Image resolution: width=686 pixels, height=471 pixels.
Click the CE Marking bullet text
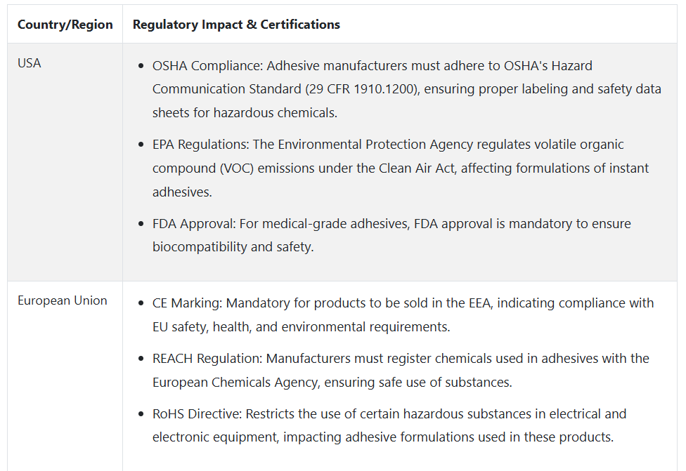tap(403, 315)
